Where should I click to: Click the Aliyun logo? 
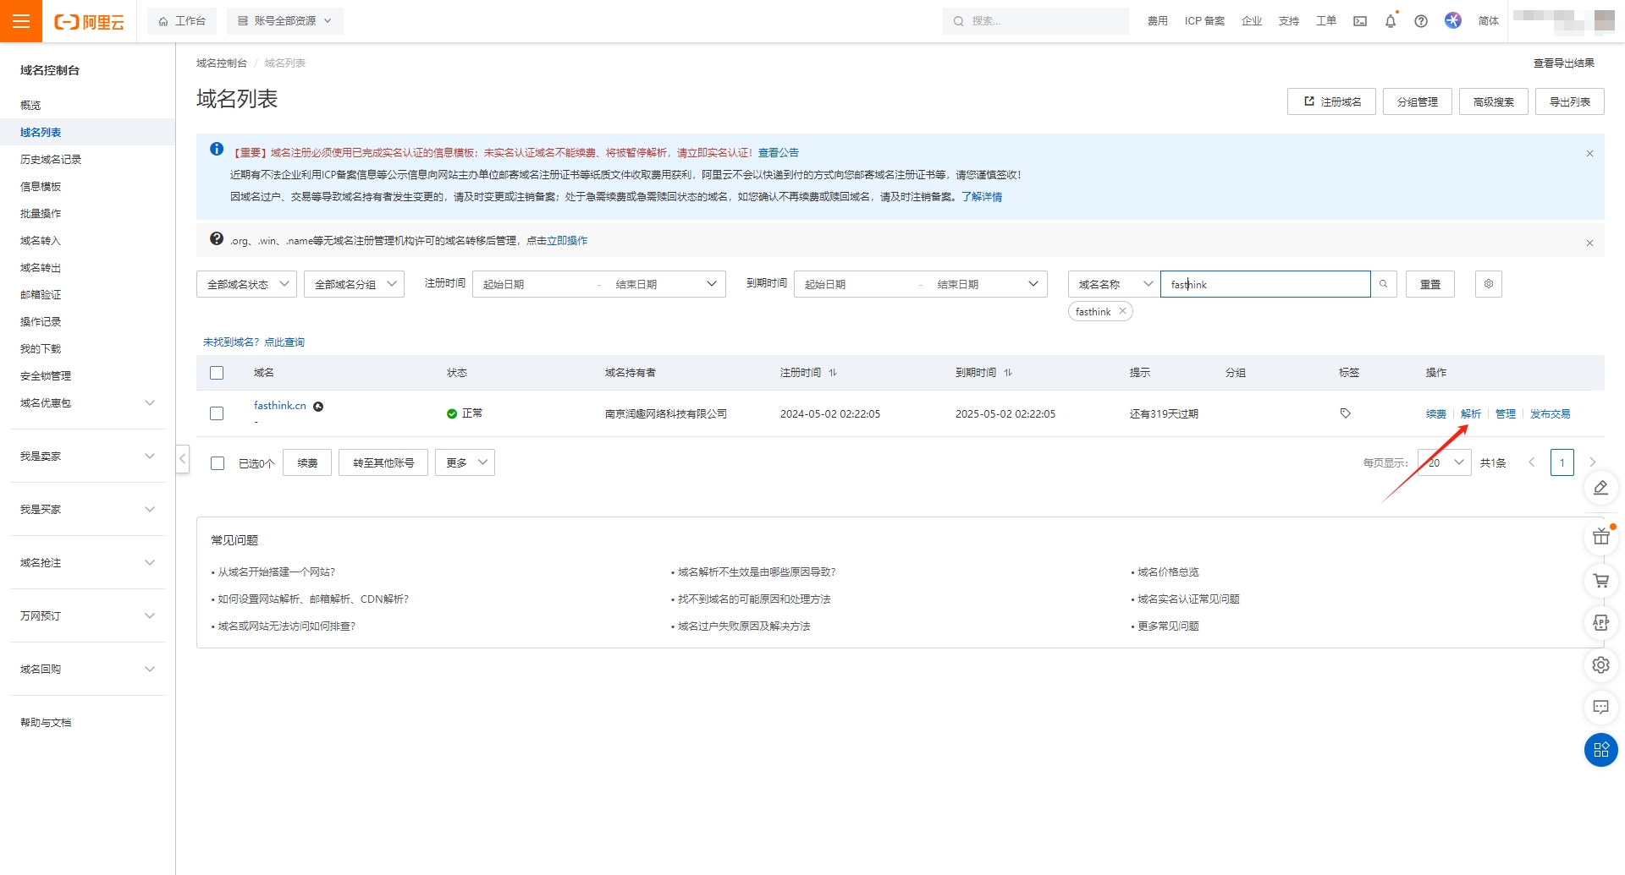(89, 22)
